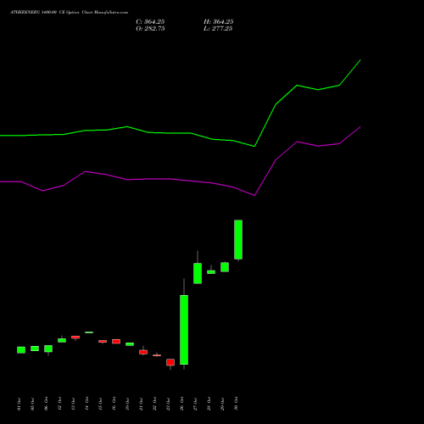Select the tall green candle above 26 Oct
The height and width of the screenshot is (424, 424).
[184, 330]
